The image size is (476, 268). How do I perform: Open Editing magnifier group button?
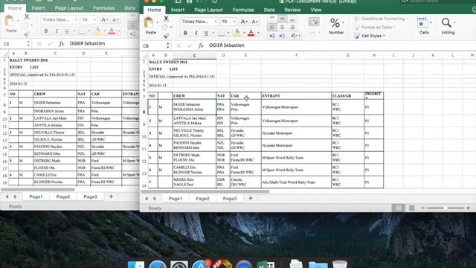448,26
